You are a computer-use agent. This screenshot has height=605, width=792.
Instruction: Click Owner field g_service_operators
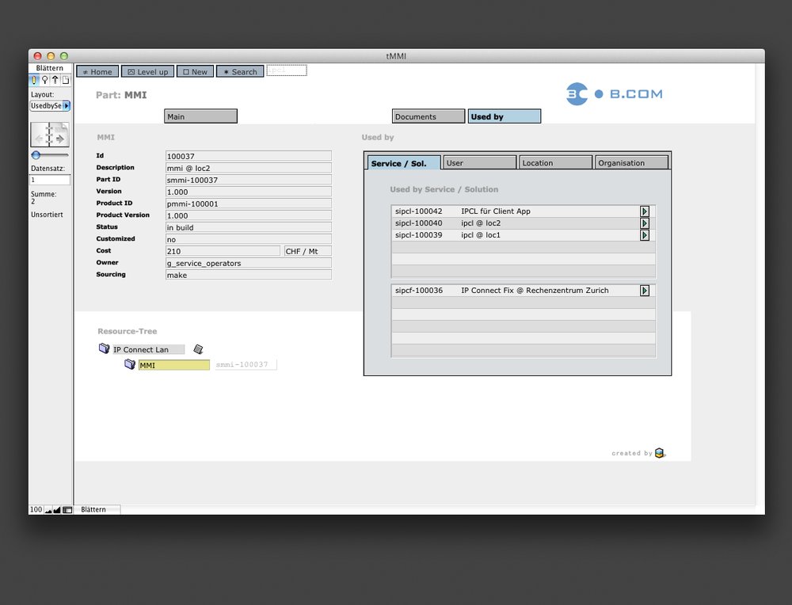click(249, 263)
